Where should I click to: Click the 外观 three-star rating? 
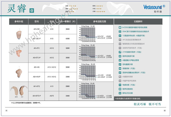99,9
